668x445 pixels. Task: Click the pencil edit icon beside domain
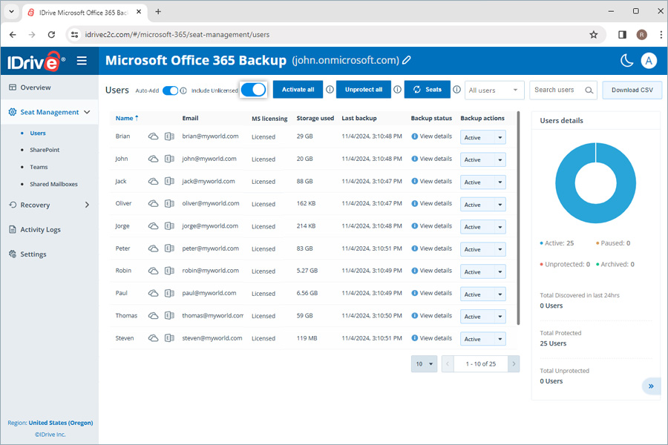coord(407,60)
